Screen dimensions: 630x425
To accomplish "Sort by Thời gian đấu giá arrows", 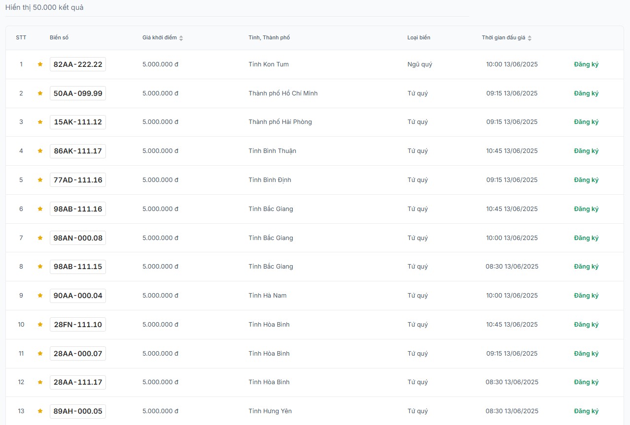I will (x=529, y=38).
